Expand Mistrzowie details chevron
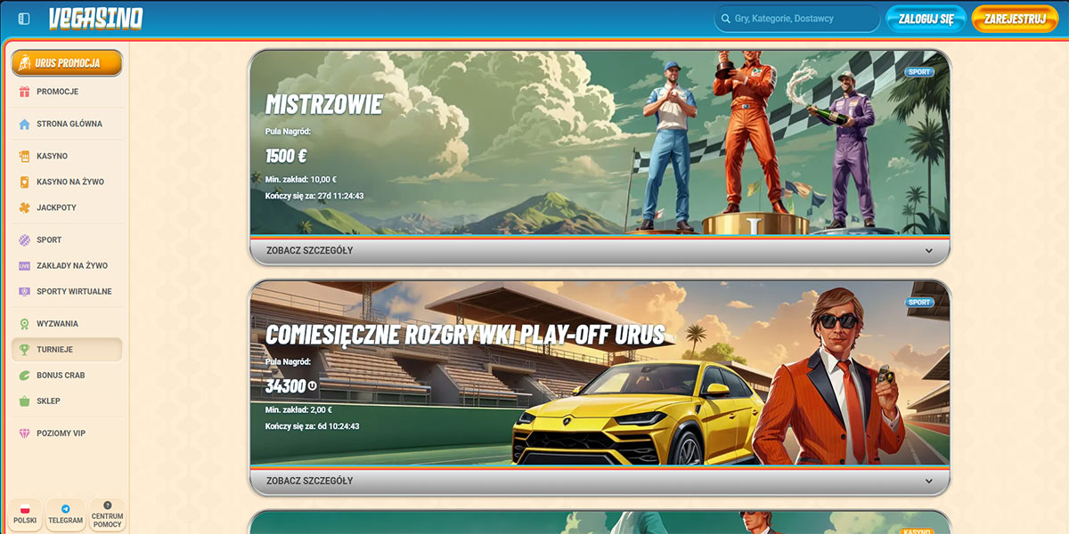 click(x=928, y=251)
